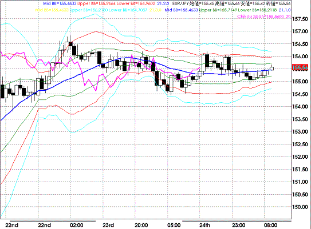311x229 pixels.
Task: Click the cyan Lower BB=154.7087 legend
Action: [128, 10]
